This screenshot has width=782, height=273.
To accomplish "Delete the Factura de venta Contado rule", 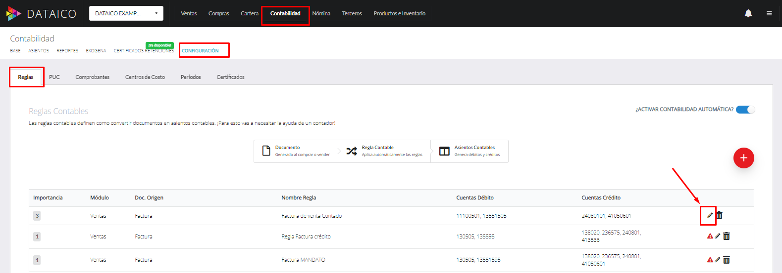I will click(720, 215).
